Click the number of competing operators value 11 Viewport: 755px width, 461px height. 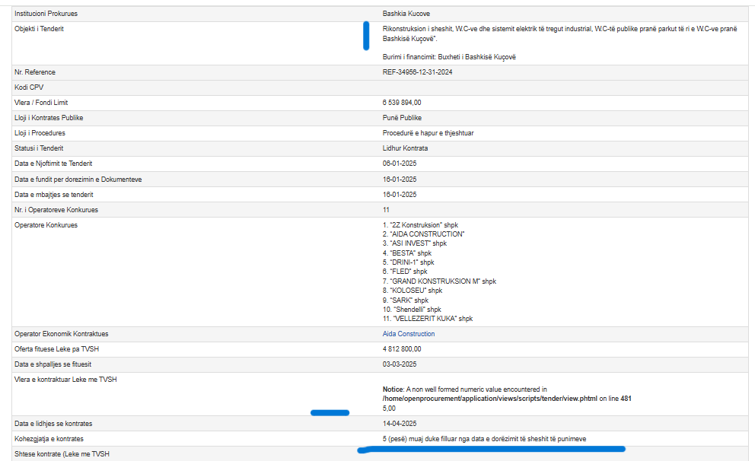click(386, 210)
